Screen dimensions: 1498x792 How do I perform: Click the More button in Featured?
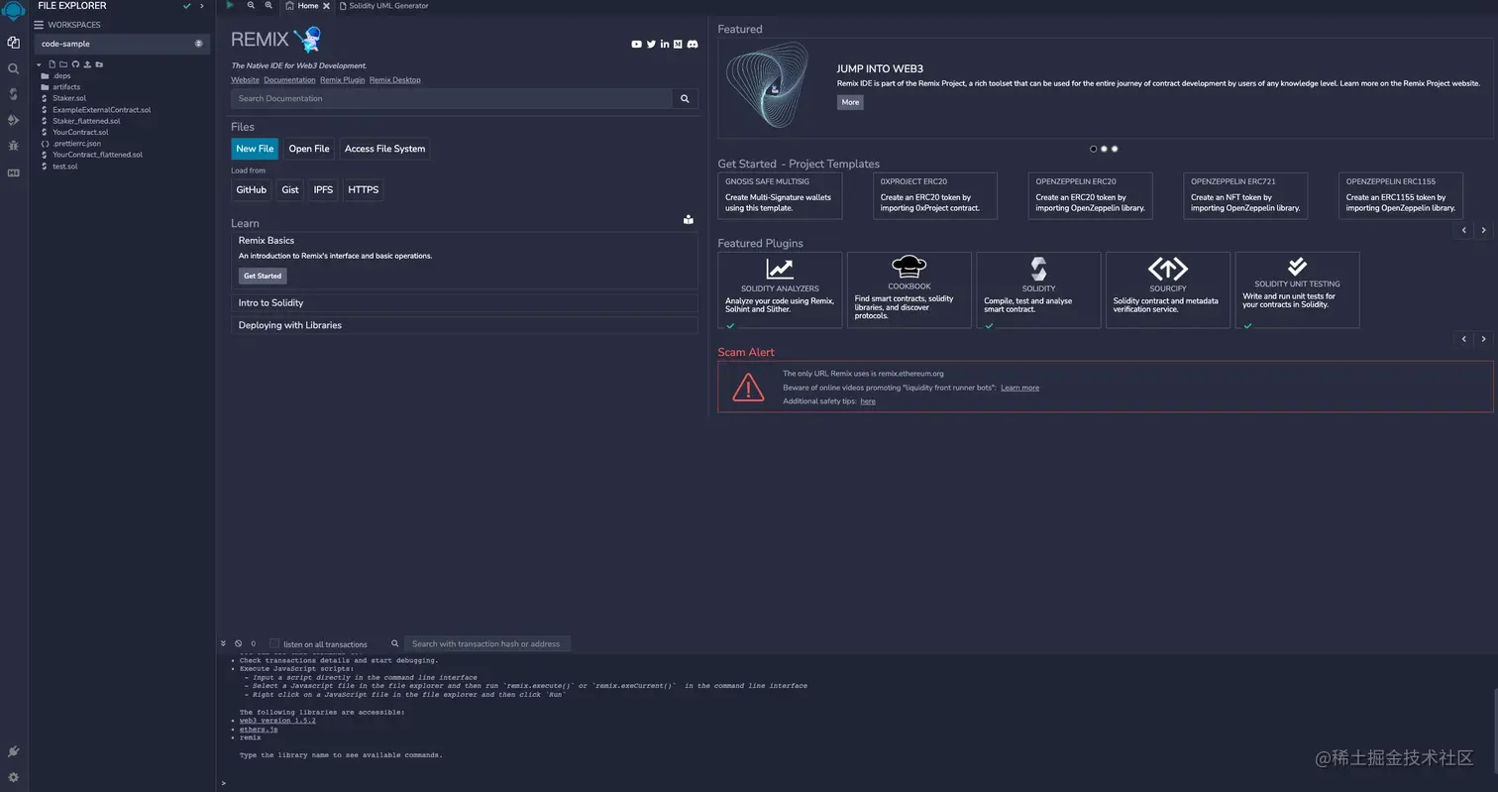tap(850, 102)
